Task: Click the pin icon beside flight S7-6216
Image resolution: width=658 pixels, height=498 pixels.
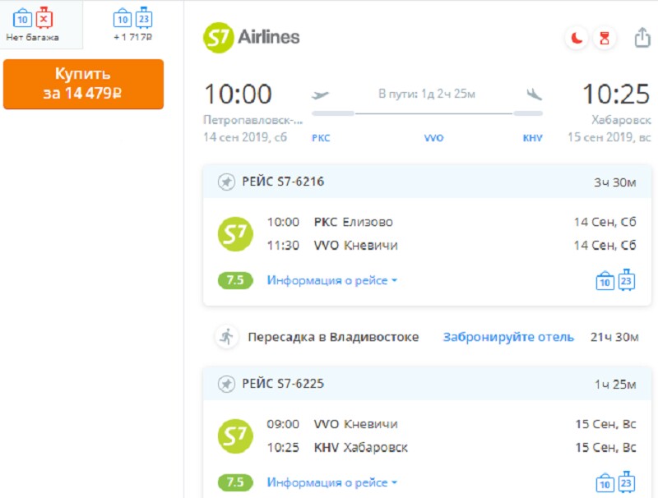Action: pyautogui.click(x=226, y=182)
